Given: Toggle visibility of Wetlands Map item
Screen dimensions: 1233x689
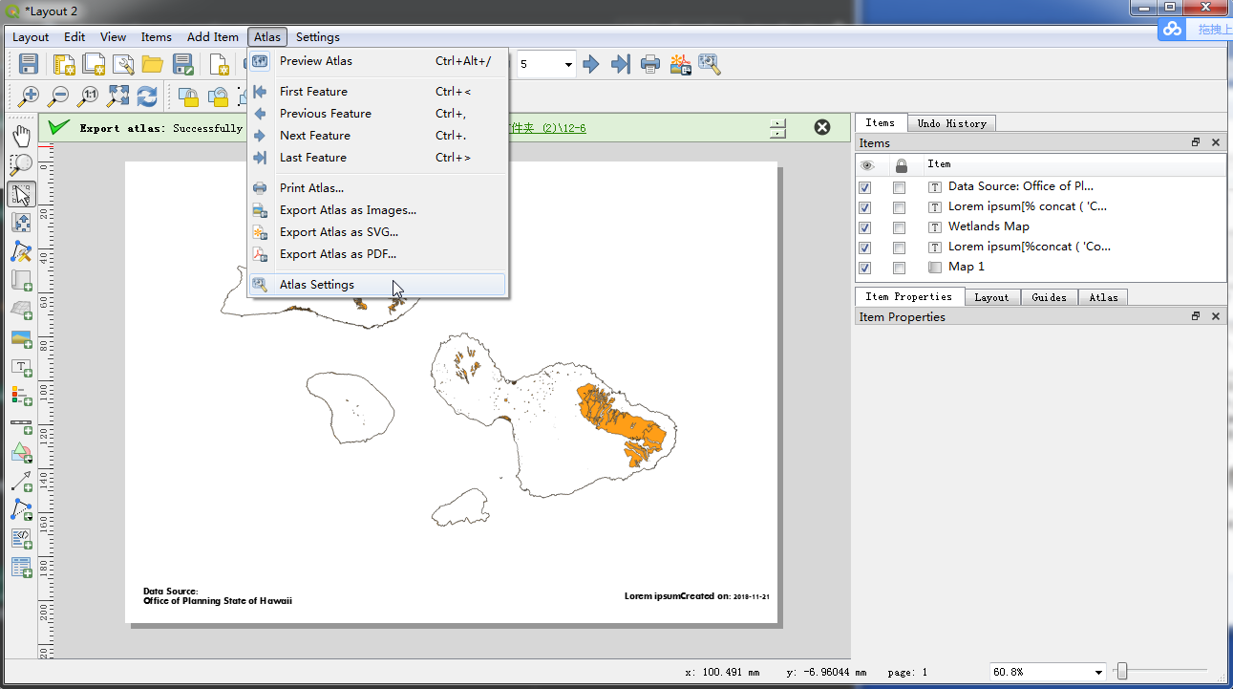Looking at the screenshot, I should pyautogui.click(x=864, y=227).
